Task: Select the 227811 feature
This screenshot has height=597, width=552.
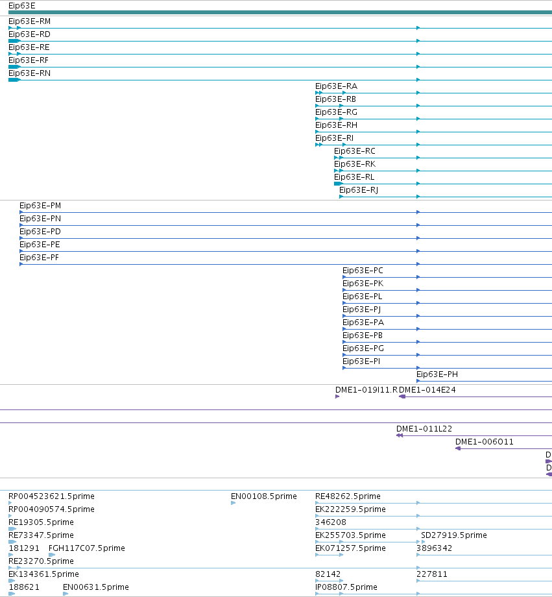Action: (432, 574)
